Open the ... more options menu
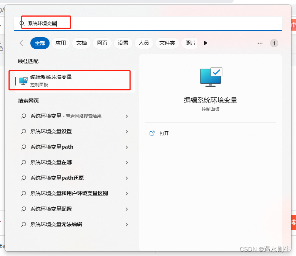Screen dimensions: 296x256 pos(260,43)
